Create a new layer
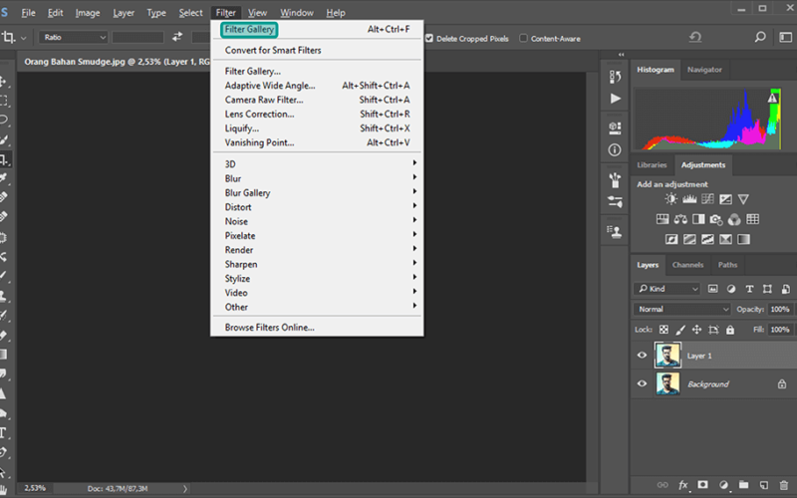This screenshot has height=498, width=797. click(x=763, y=485)
